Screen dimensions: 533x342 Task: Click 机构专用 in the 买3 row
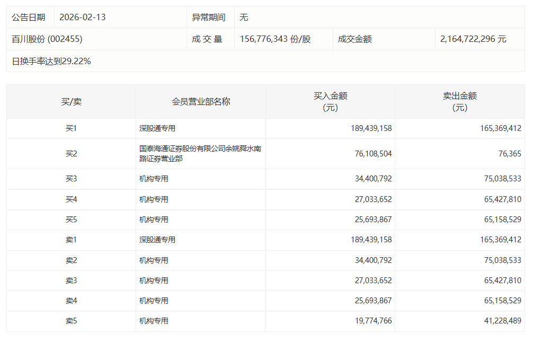click(x=154, y=179)
